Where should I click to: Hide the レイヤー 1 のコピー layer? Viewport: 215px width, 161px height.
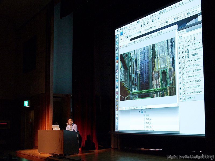(x=180, y=63)
